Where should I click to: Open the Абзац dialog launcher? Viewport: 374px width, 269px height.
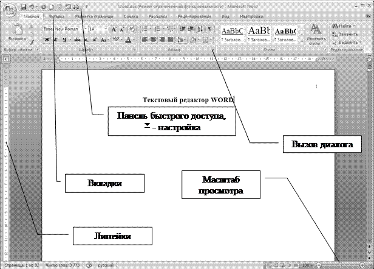point(212,50)
